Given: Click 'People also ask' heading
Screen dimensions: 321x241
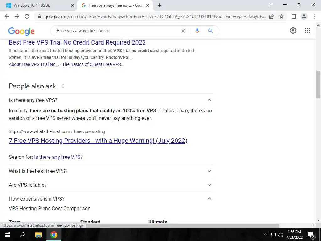Looking at the screenshot, I should click(32, 86).
